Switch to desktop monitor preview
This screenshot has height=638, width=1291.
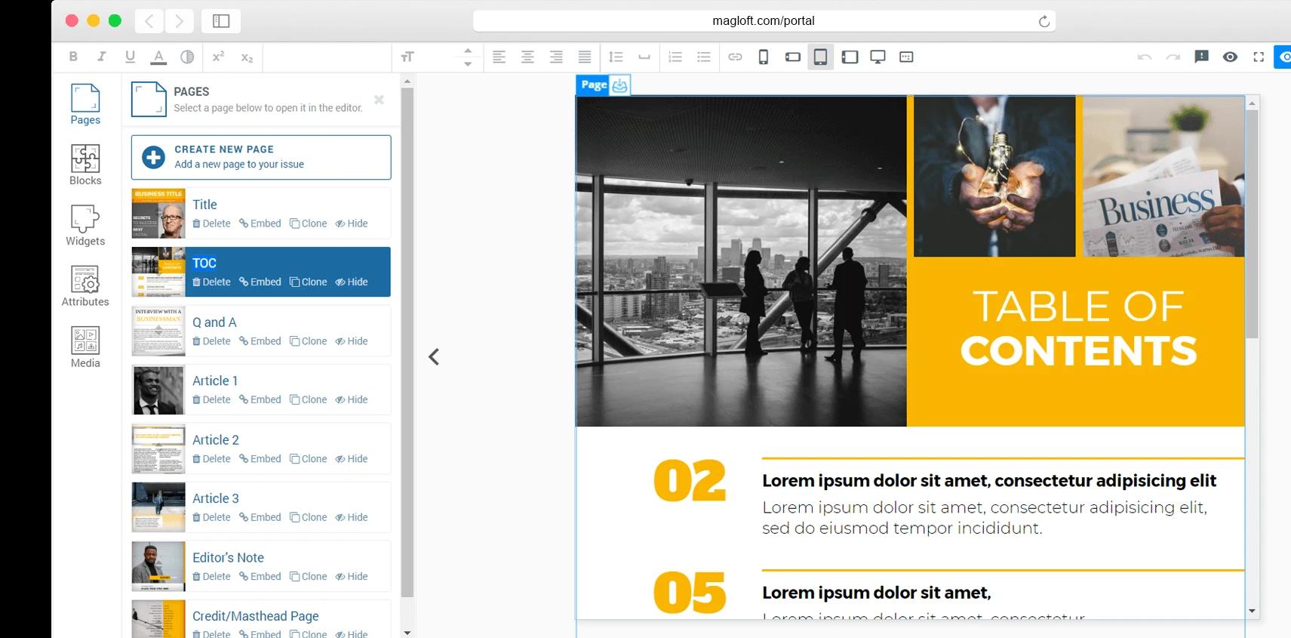pos(878,57)
